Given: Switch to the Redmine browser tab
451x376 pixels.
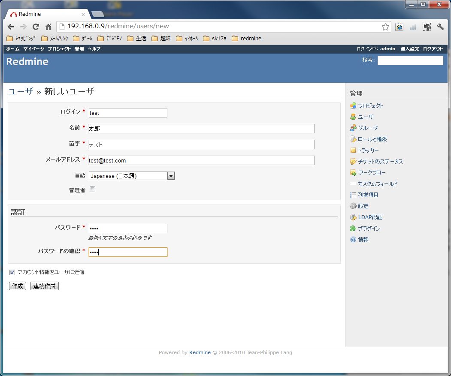Looking at the screenshot, I should point(48,14).
